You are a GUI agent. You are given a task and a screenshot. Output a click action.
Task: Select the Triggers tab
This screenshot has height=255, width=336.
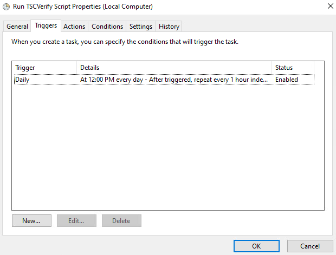pos(46,25)
